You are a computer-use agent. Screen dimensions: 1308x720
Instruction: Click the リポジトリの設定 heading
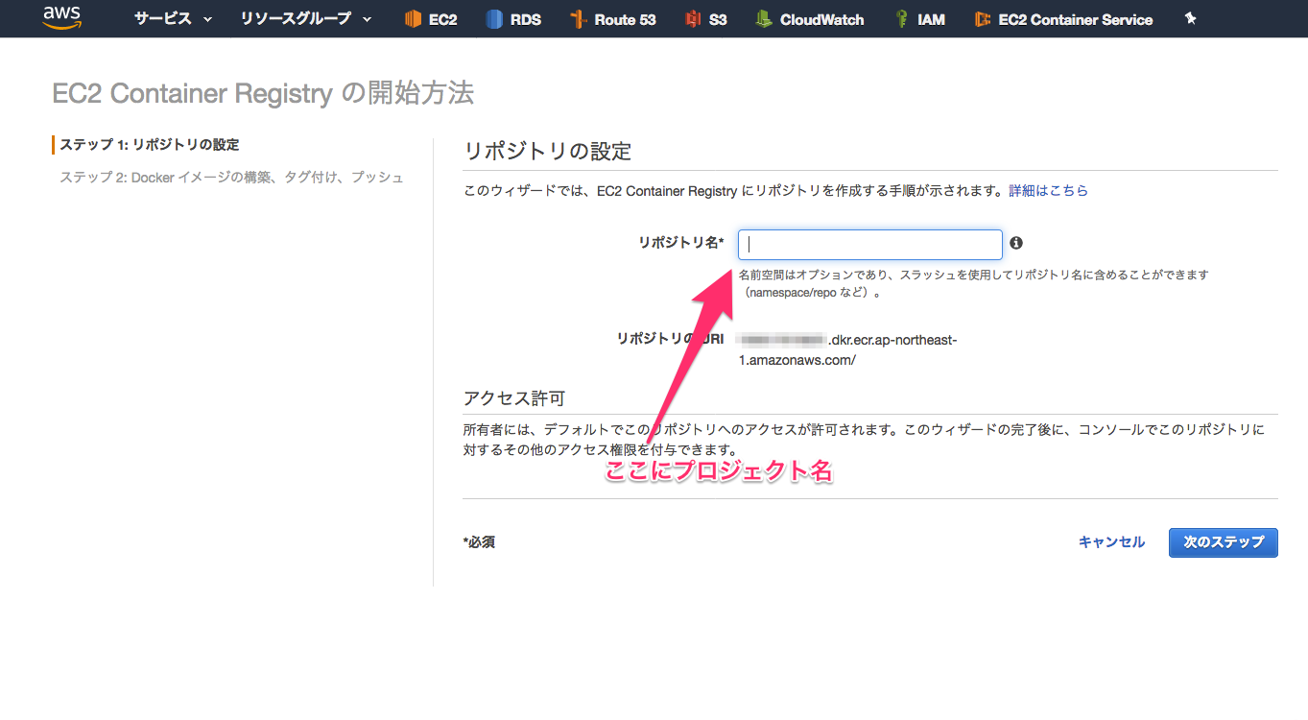(548, 152)
